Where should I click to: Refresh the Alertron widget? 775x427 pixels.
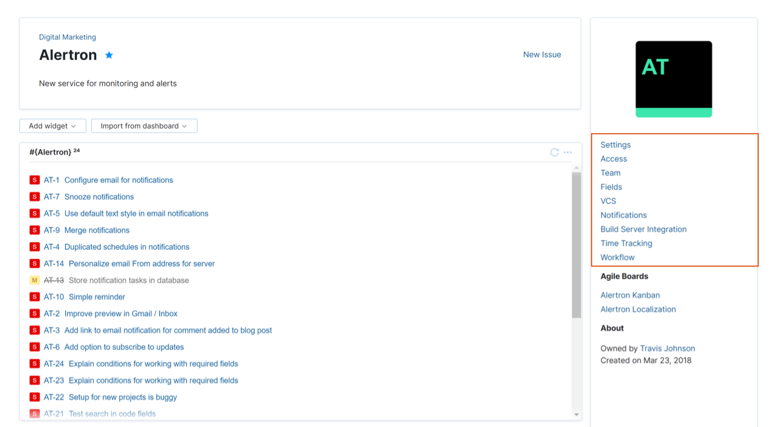click(554, 152)
